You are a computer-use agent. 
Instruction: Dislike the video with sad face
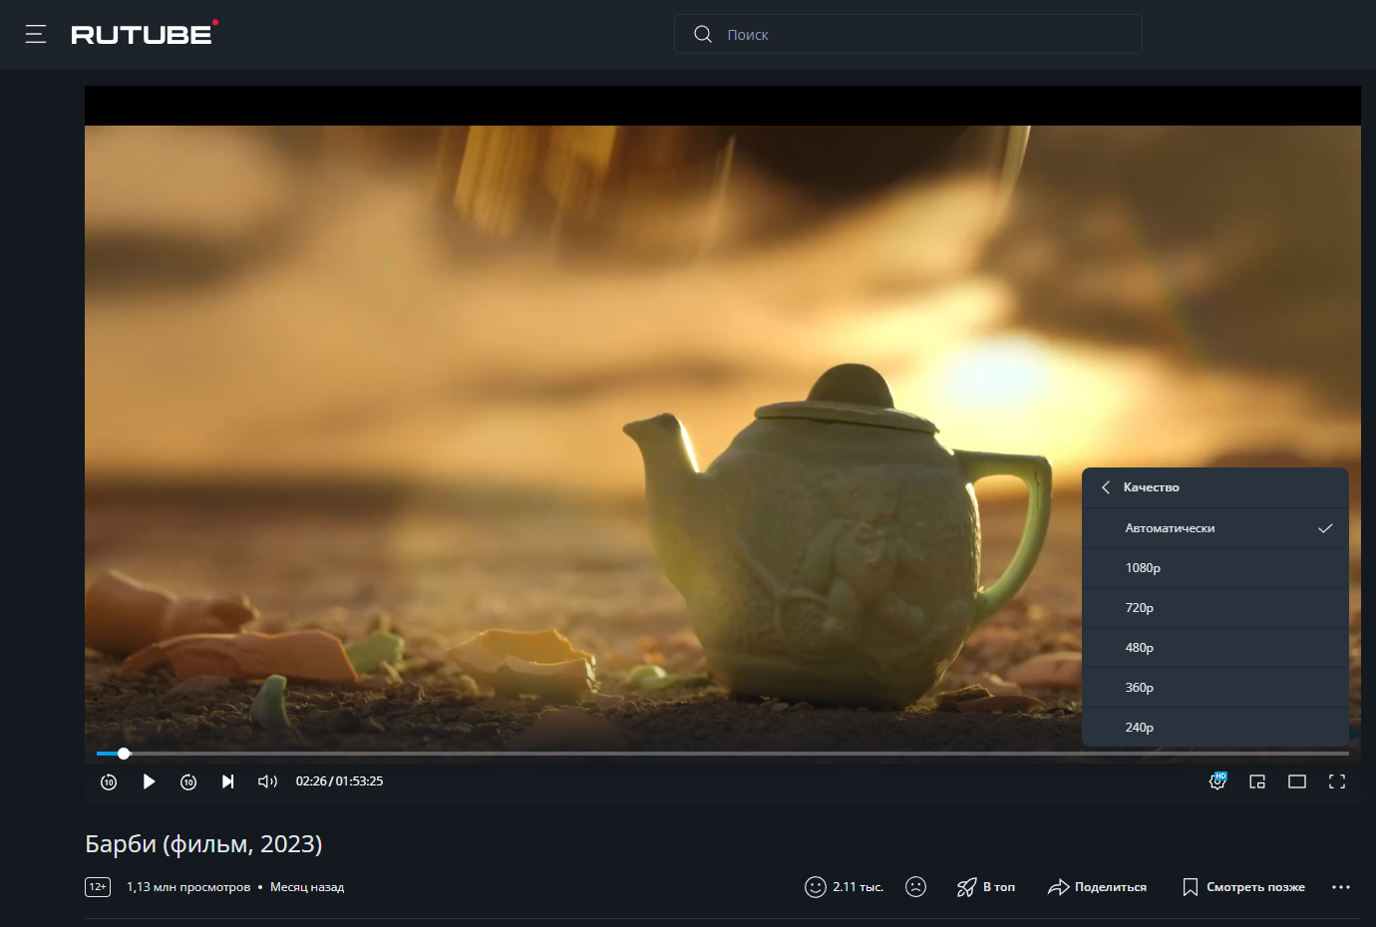click(x=915, y=887)
